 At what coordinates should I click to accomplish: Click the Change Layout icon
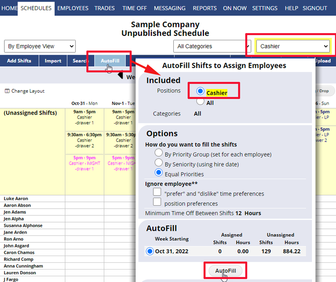7,91
